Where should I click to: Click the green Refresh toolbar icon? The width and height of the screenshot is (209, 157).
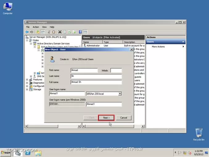69,32
